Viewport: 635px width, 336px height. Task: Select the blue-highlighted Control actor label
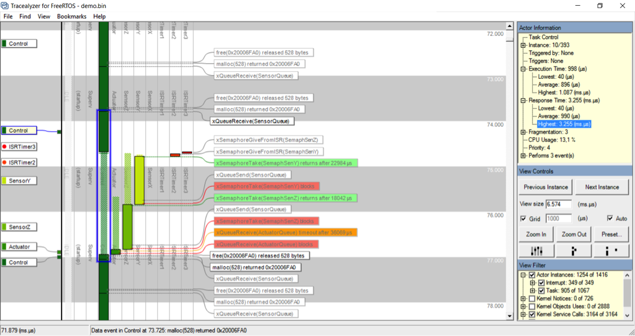[x=19, y=130]
